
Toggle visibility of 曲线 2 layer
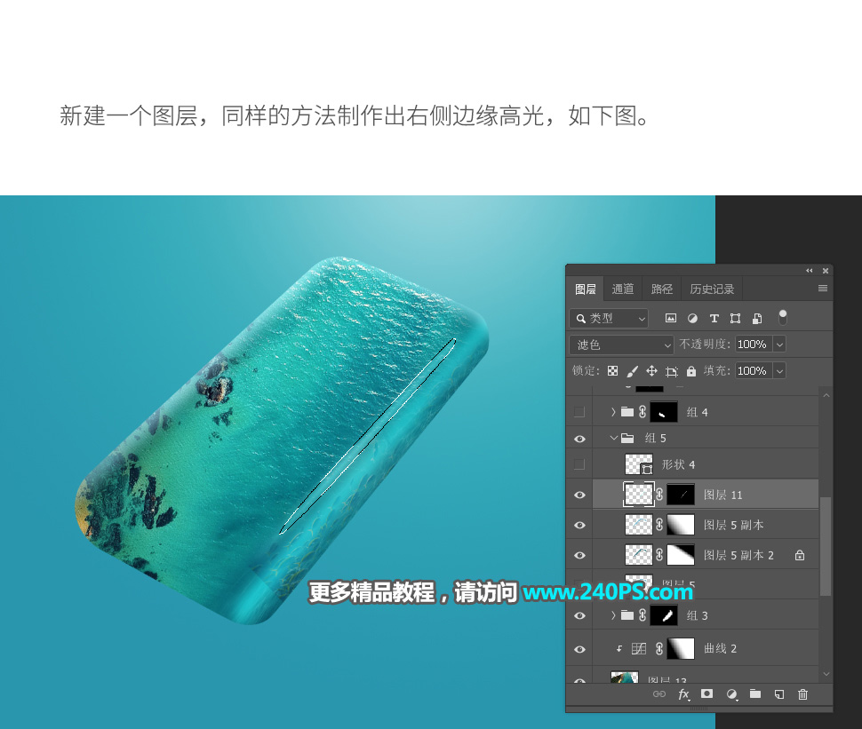(579, 649)
